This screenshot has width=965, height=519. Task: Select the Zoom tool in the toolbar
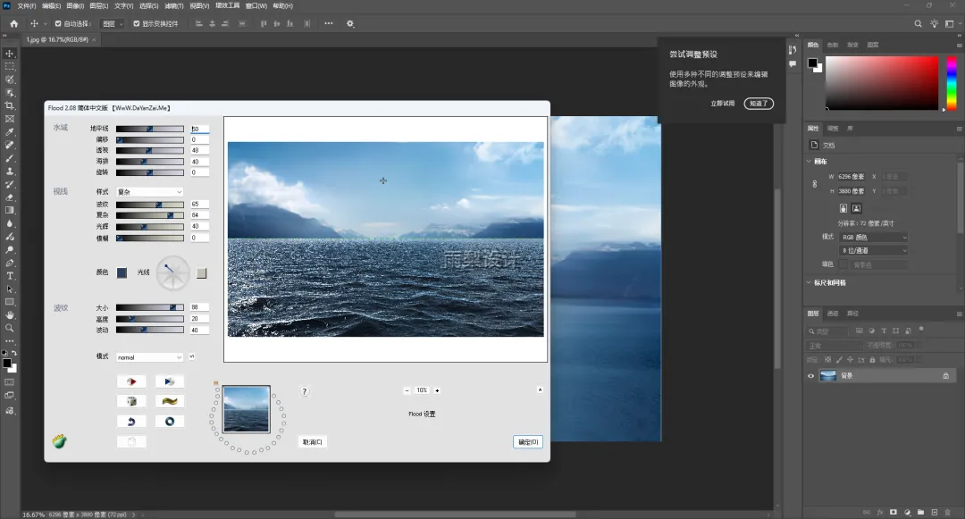[10, 328]
